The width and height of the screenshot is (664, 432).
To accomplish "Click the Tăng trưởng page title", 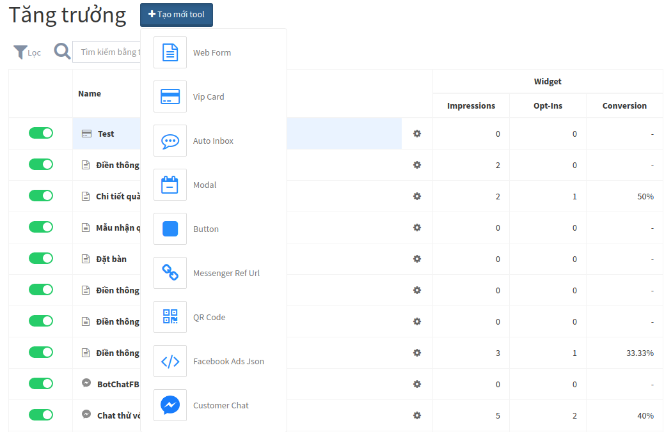I will coord(67,15).
